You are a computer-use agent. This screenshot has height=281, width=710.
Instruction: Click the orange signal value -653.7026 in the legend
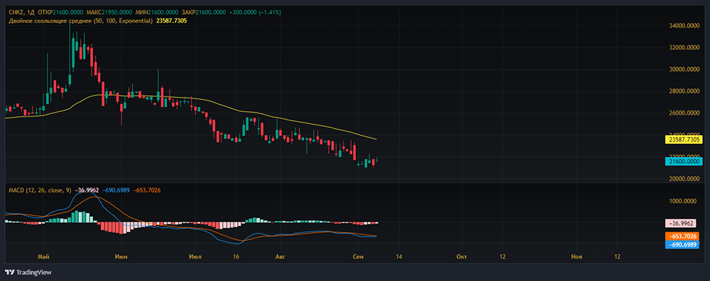[x=147, y=190]
